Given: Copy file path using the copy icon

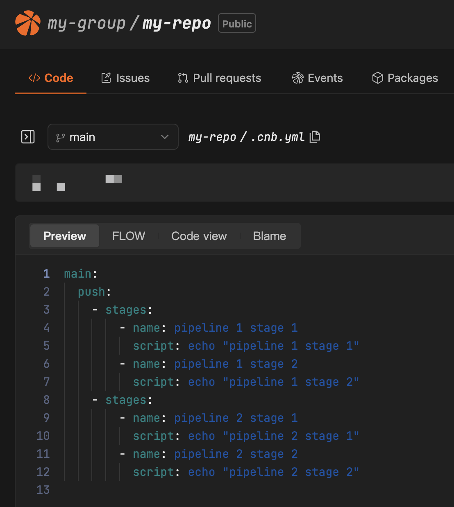Looking at the screenshot, I should pyautogui.click(x=315, y=137).
